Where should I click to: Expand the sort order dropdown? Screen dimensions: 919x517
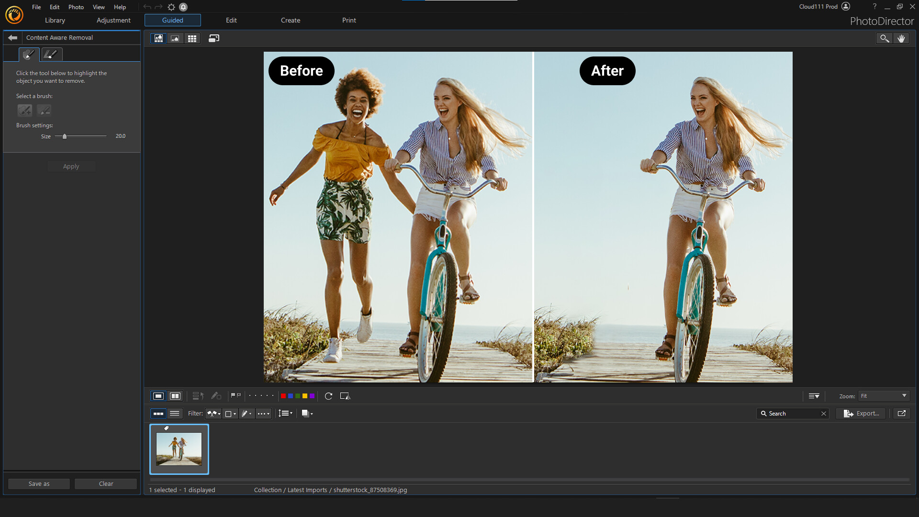point(286,414)
